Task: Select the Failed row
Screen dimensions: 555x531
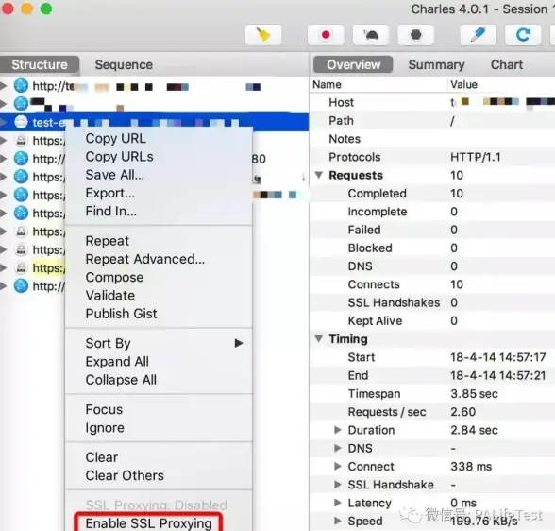Action: 432,230
